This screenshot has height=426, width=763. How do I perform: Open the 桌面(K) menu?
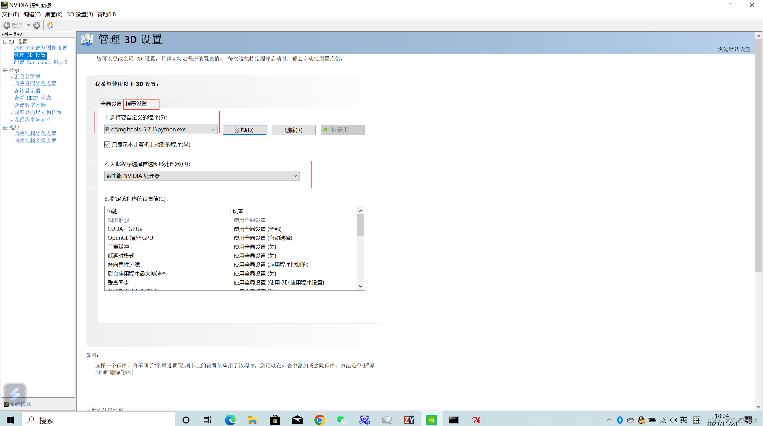click(54, 14)
